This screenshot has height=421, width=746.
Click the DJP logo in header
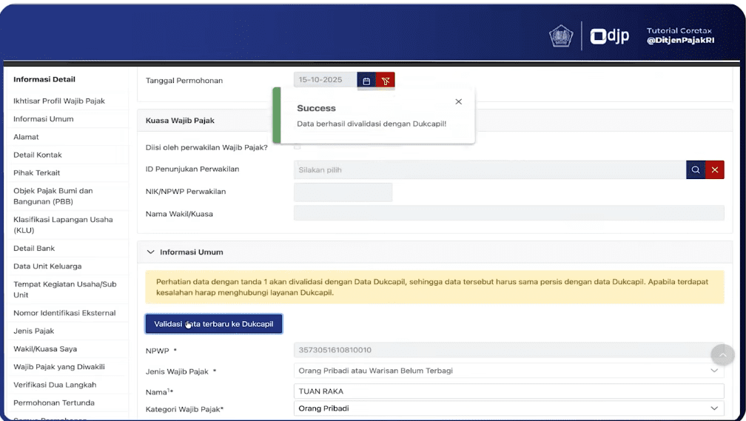610,36
